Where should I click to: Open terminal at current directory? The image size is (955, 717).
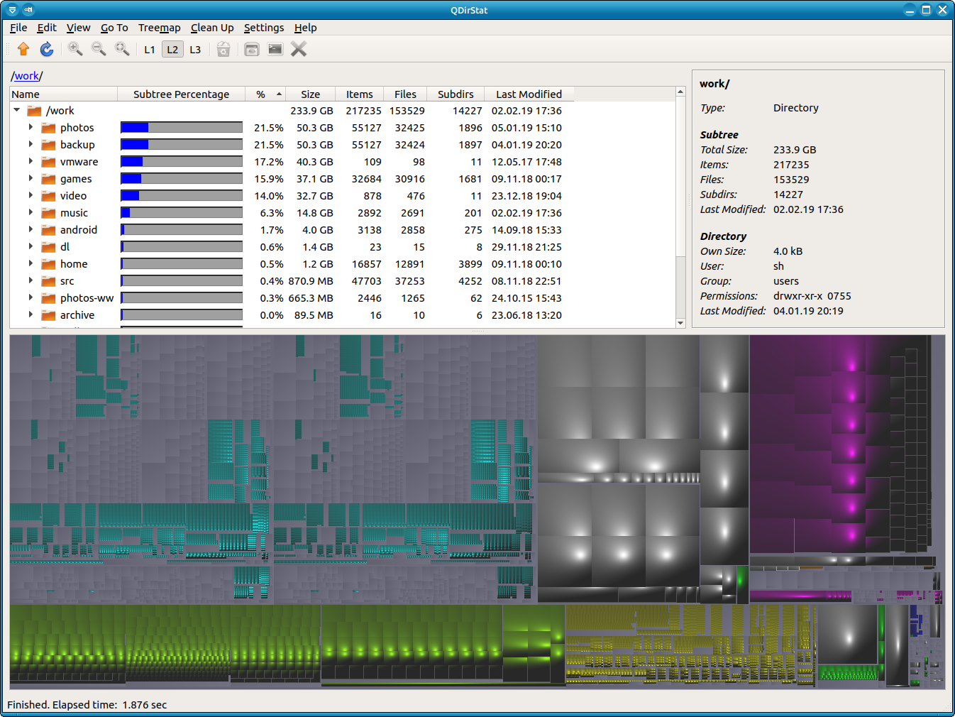(x=274, y=49)
